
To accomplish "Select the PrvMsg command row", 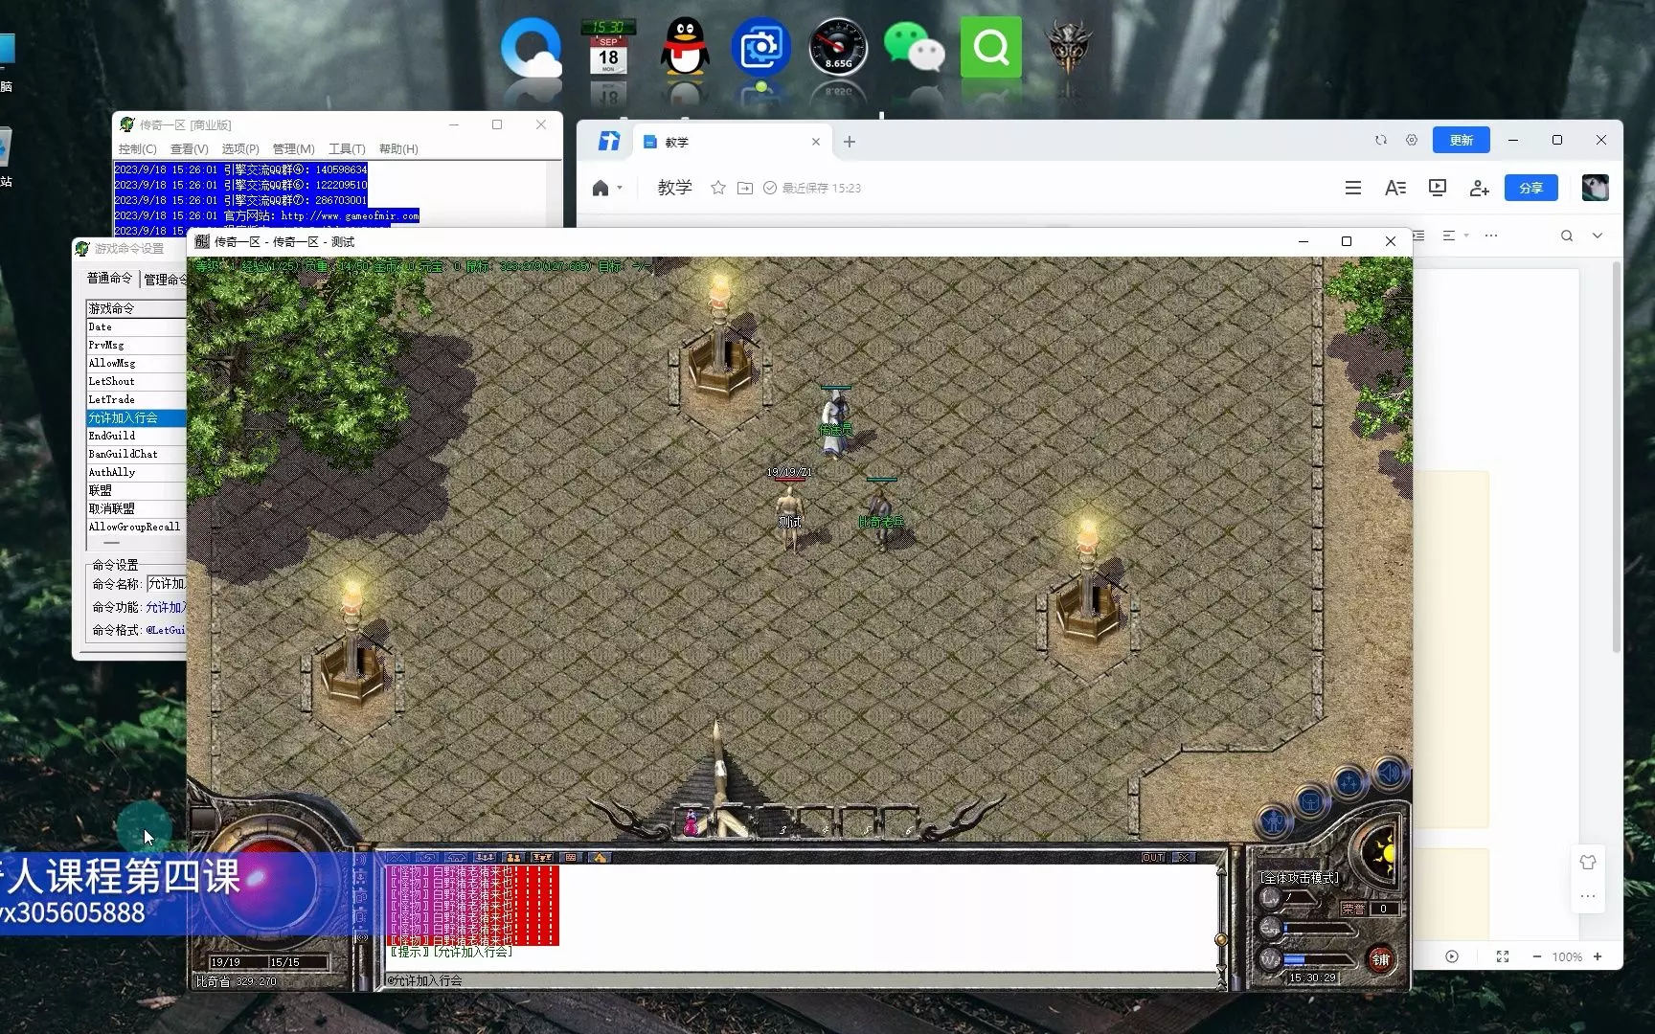I will pos(136,345).
